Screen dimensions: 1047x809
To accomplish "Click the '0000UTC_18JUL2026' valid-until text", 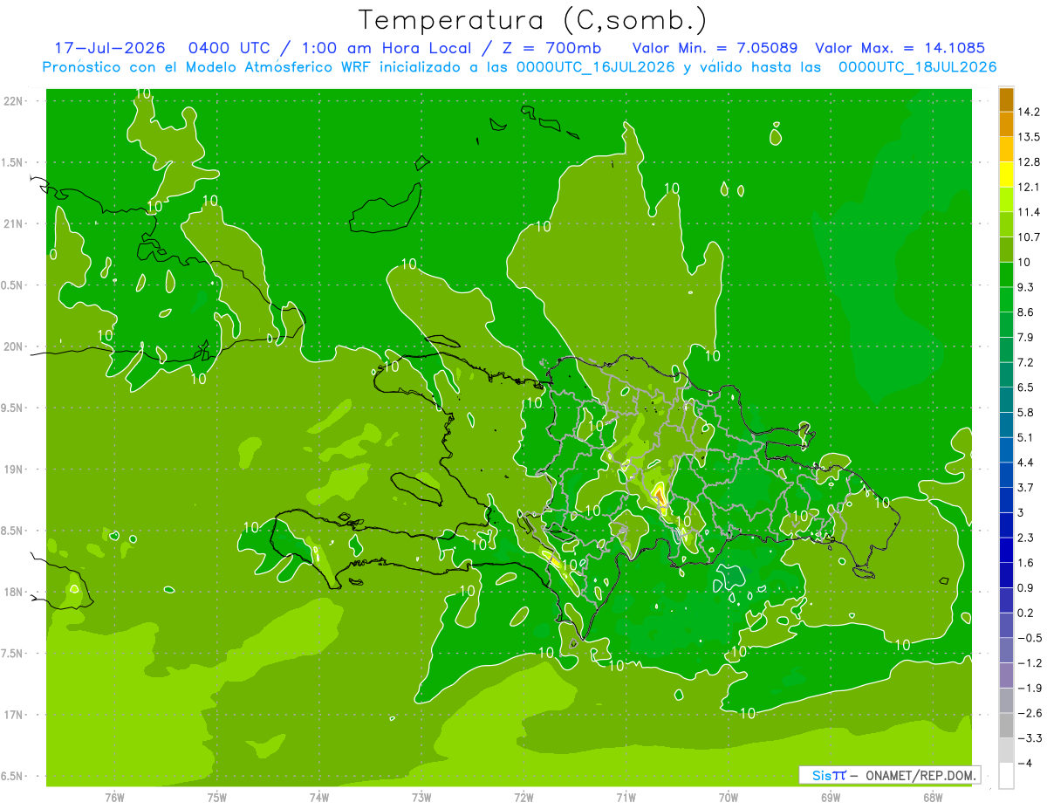I will pos(917,67).
